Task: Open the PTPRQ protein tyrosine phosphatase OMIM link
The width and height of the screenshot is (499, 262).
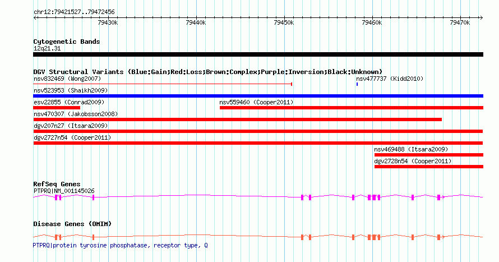Action: (x=120, y=245)
